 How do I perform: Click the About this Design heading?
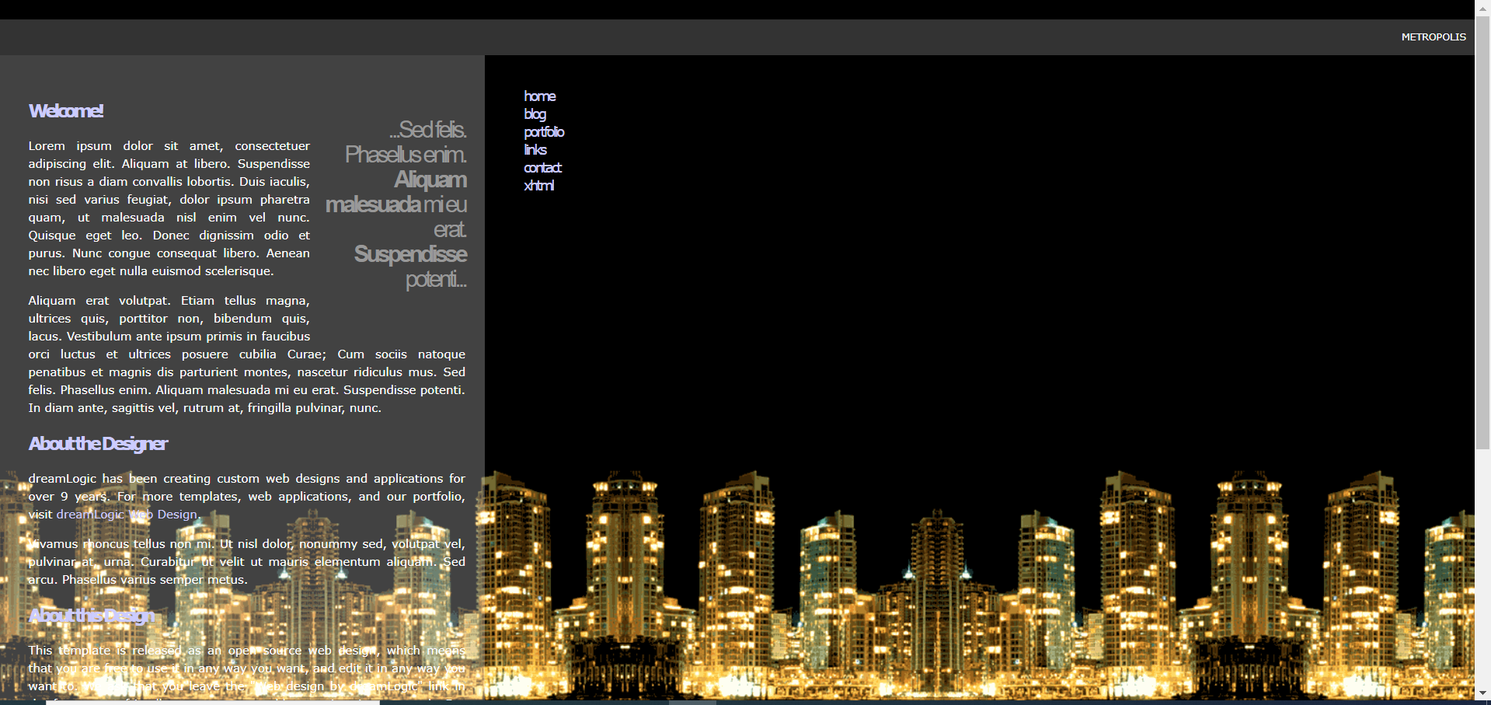coord(92,616)
